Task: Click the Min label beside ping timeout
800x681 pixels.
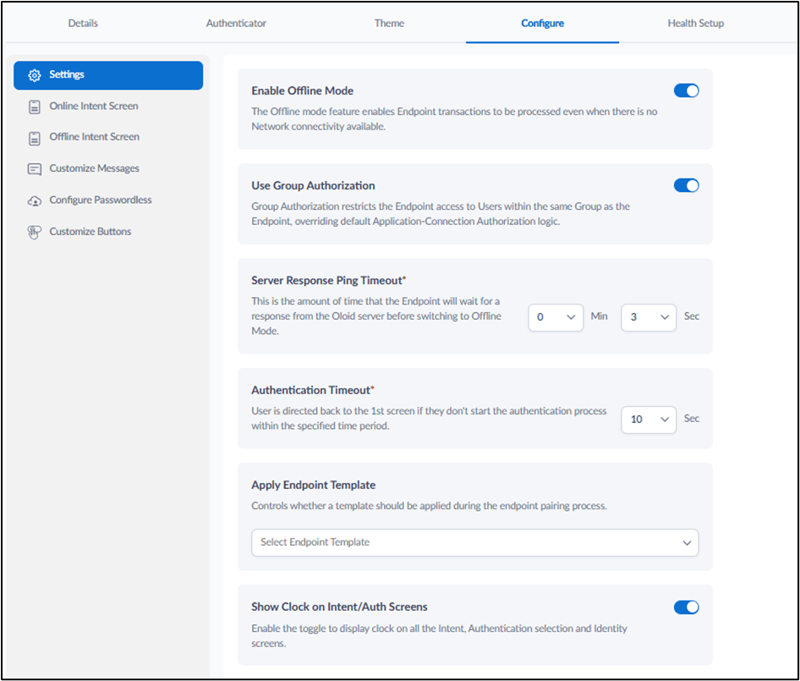Action: click(x=599, y=316)
